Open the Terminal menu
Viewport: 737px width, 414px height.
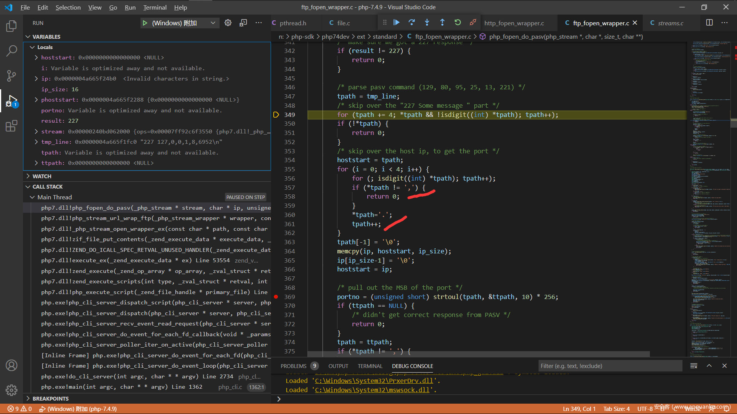tap(155, 7)
